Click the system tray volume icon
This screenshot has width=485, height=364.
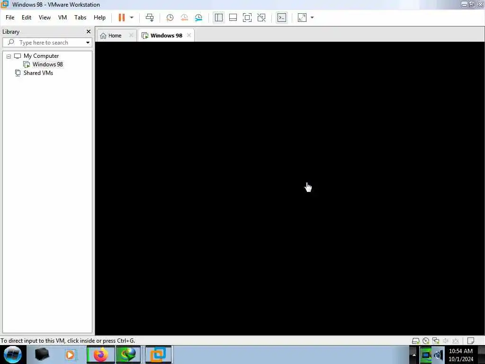click(439, 355)
